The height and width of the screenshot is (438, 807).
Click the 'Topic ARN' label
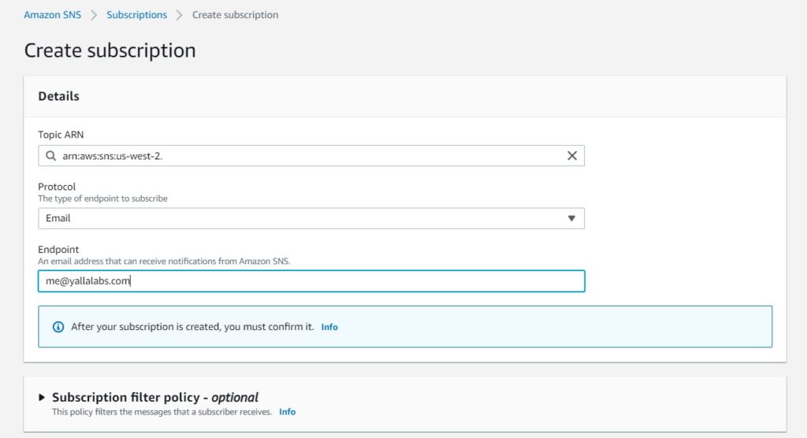(61, 135)
